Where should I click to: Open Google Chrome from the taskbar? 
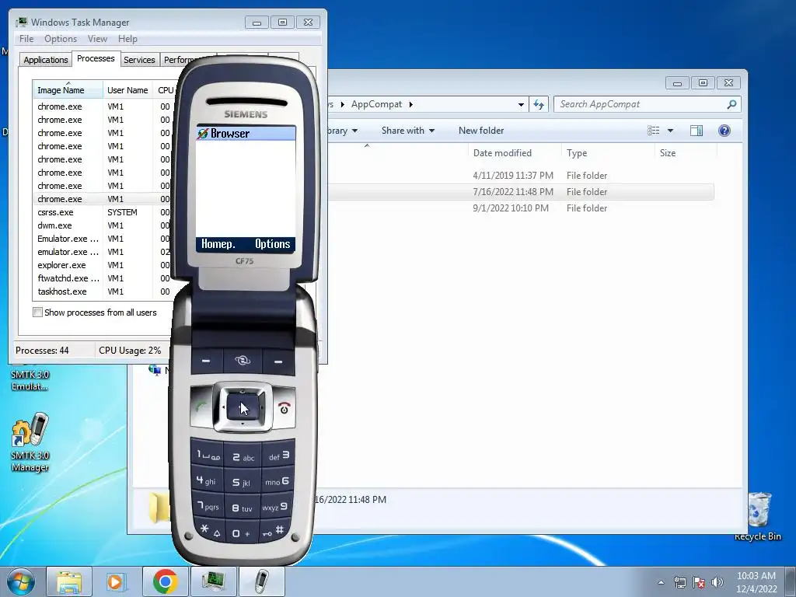tap(165, 581)
